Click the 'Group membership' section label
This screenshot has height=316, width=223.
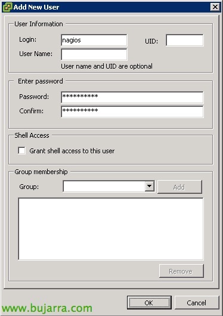pos(41,172)
